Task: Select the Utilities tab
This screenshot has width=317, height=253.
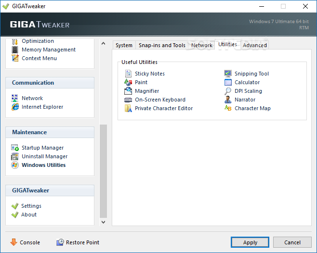Action: coord(227,44)
